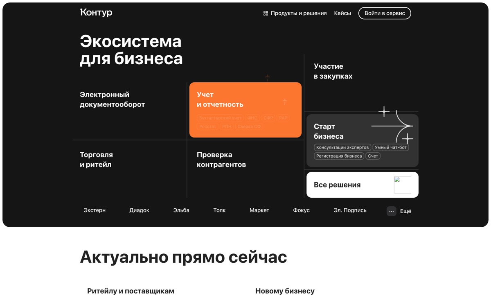Click the Ритейлу и поставщикам heading
This screenshot has height=307, width=491.
[x=131, y=291]
